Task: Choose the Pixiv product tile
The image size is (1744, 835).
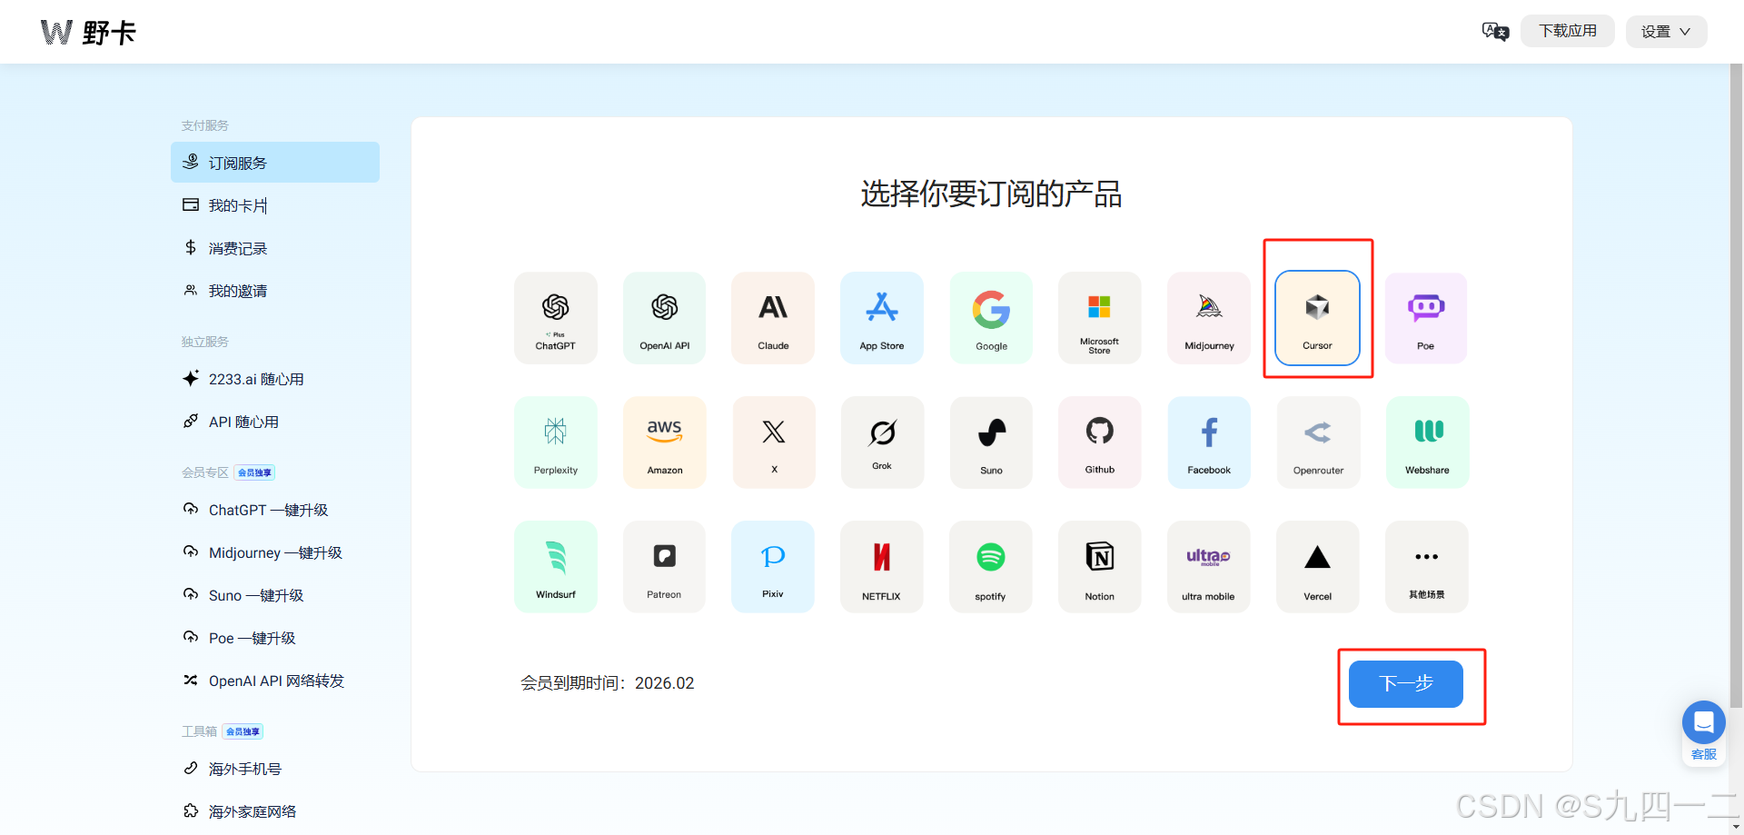Action: (773, 567)
